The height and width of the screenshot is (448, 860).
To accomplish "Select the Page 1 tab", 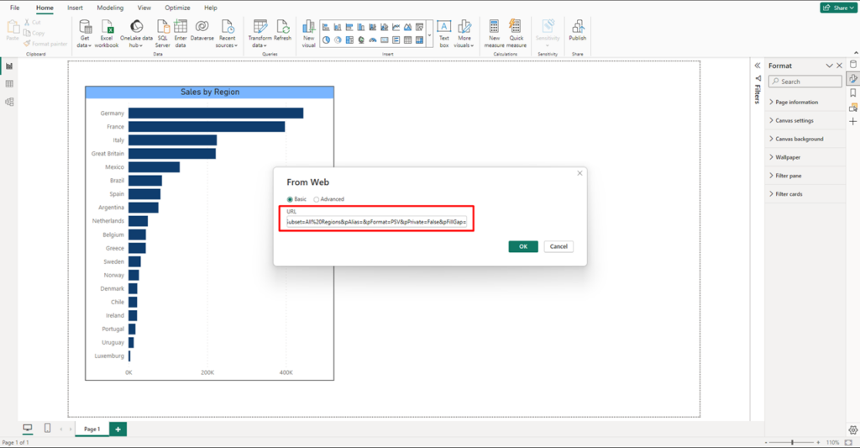I will click(92, 429).
